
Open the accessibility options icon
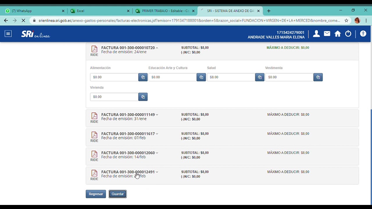pos(363,34)
